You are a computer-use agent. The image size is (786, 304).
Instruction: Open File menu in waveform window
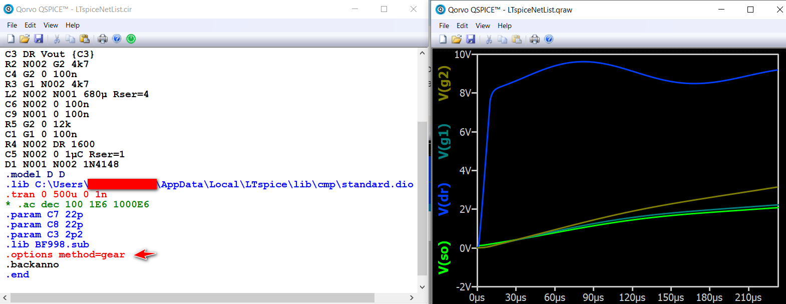click(444, 26)
